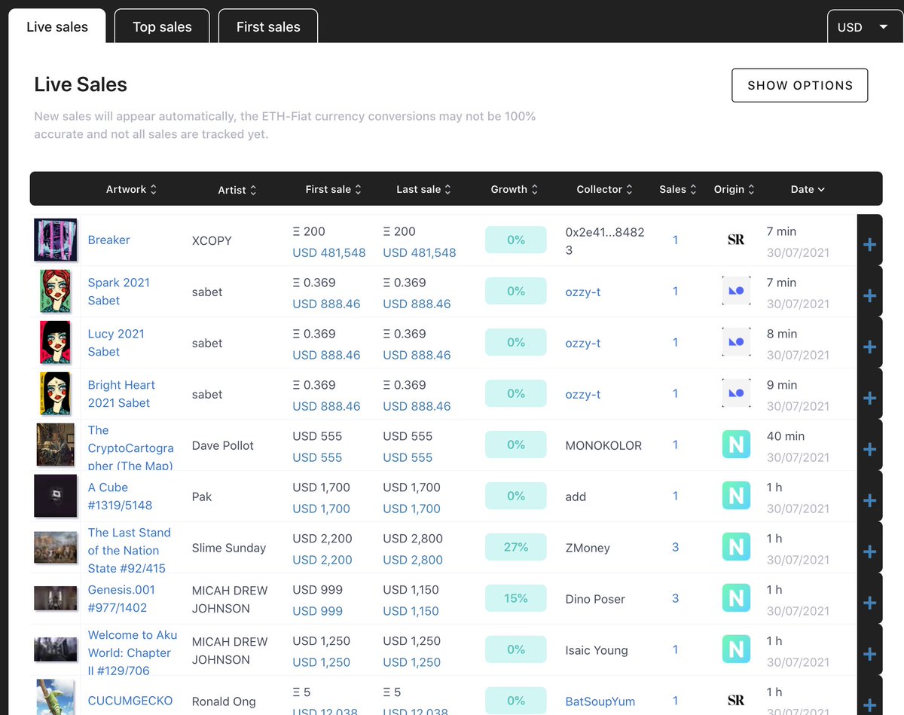The image size is (904, 715).
Task: Click the origin logo in Spark 2021 row
Action: 736,290
